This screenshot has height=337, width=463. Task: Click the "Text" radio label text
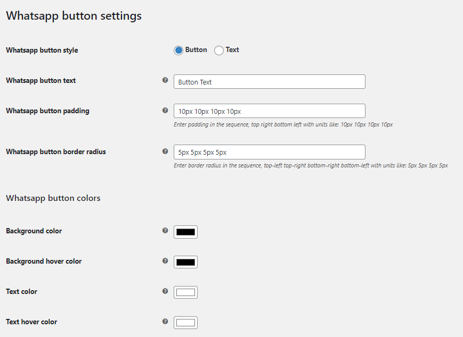pos(232,50)
